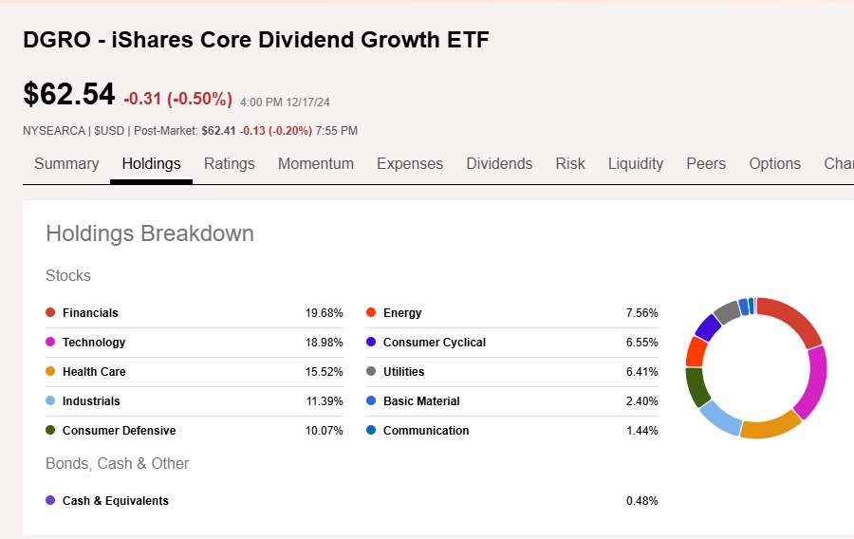Click the purple Cash & Equivalents dot
854x539 pixels.
click(x=50, y=500)
